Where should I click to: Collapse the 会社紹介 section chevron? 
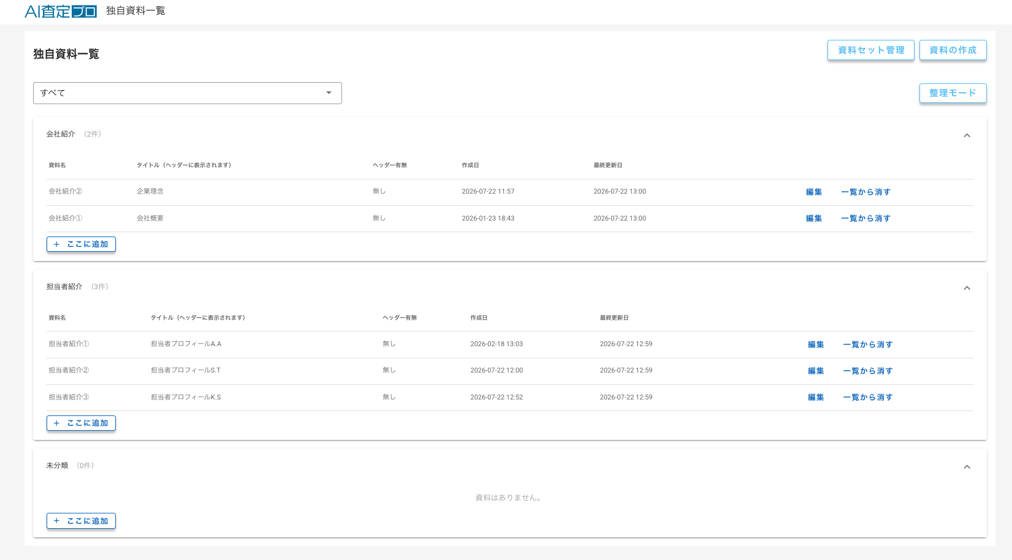click(x=967, y=135)
